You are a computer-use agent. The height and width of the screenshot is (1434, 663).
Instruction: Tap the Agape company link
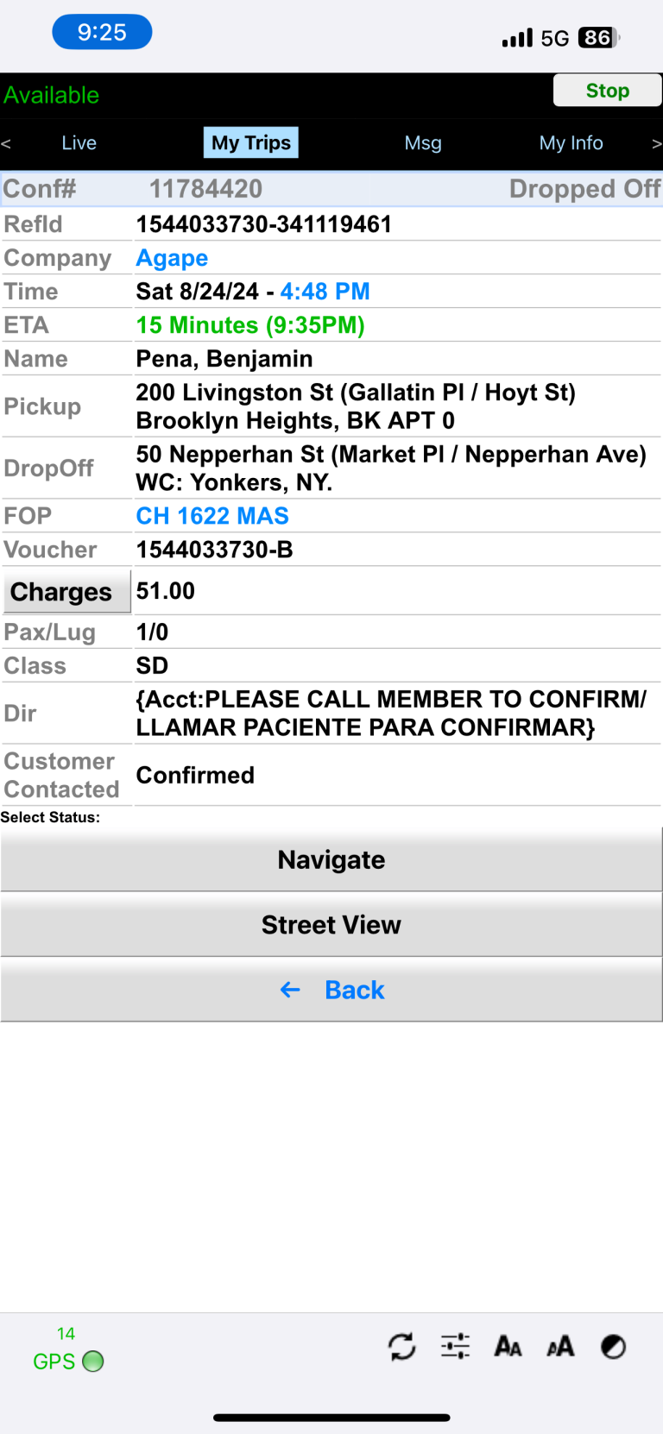[172, 258]
